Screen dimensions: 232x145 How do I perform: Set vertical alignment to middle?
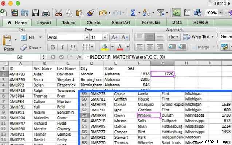point(150,37)
